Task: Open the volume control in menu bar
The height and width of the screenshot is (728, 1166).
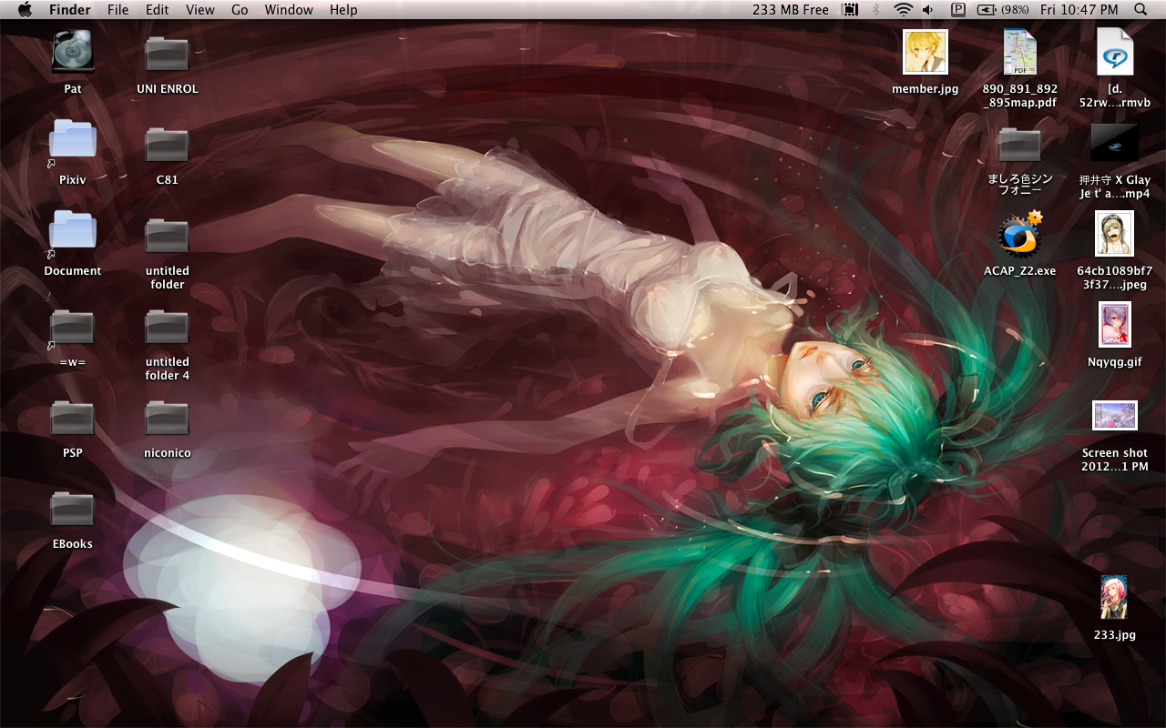Action: tap(928, 10)
